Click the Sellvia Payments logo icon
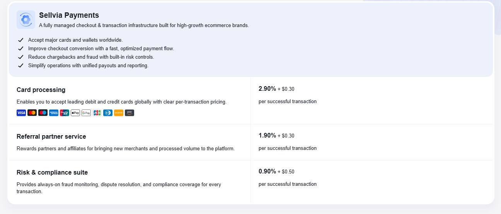Image resolution: width=501 pixels, height=214 pixels. click(26, 20)
